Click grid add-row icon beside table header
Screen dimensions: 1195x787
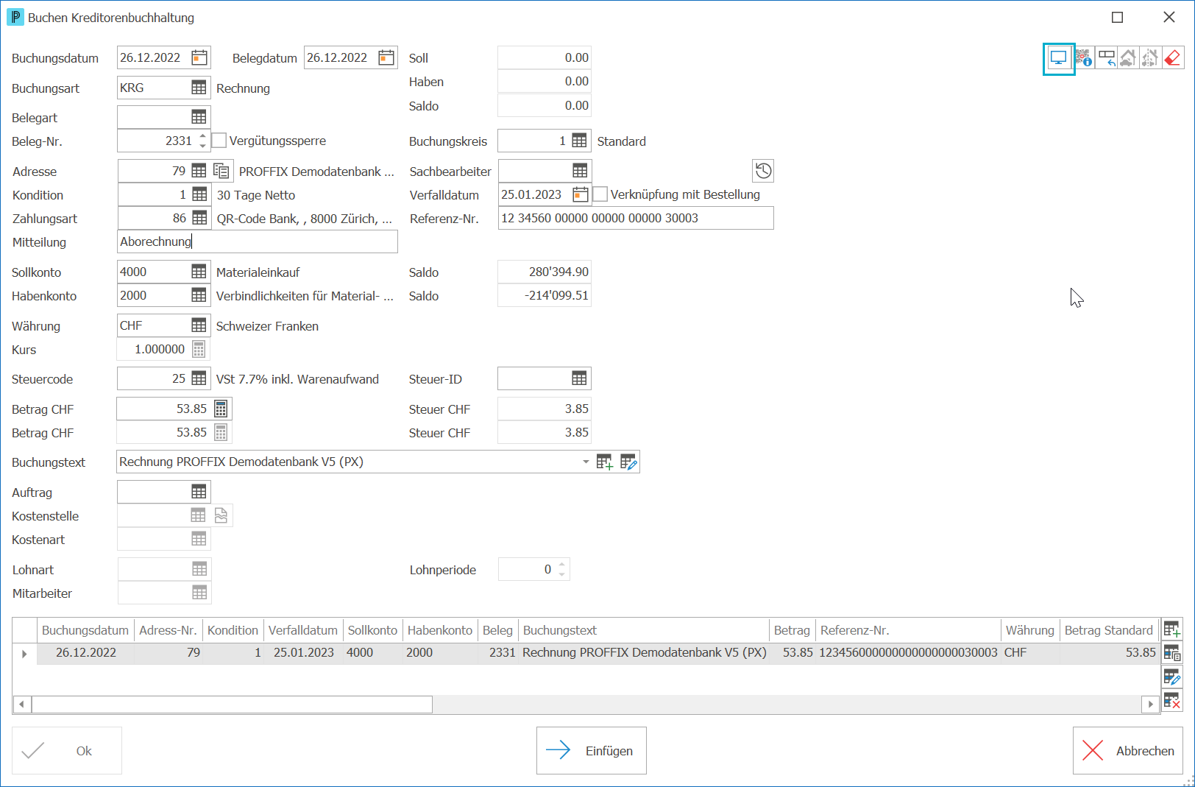pyautogui.click(x=1172, y=629)
